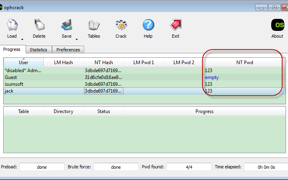Switch to the Statistics tab
The width and height of the screenshot is (288, 180).
[x=38, y=50]
